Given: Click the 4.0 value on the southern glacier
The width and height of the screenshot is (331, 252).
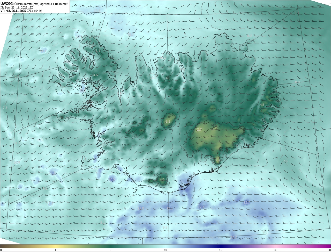Looking at the screenshot, I should [x=162, y=180].
